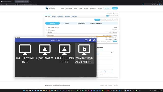Open Moonlight settings gear icon
This screenshot has width=163, height=92.
click(94, 40)
